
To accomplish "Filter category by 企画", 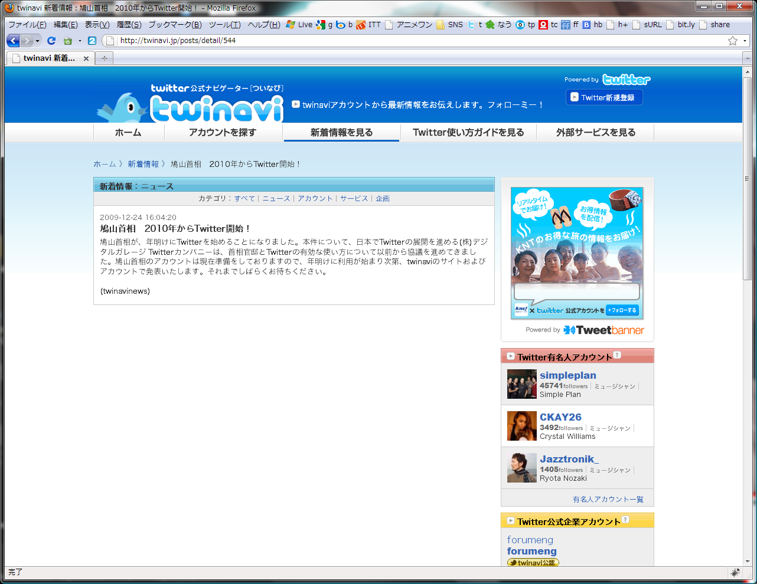I will point(383,199).
